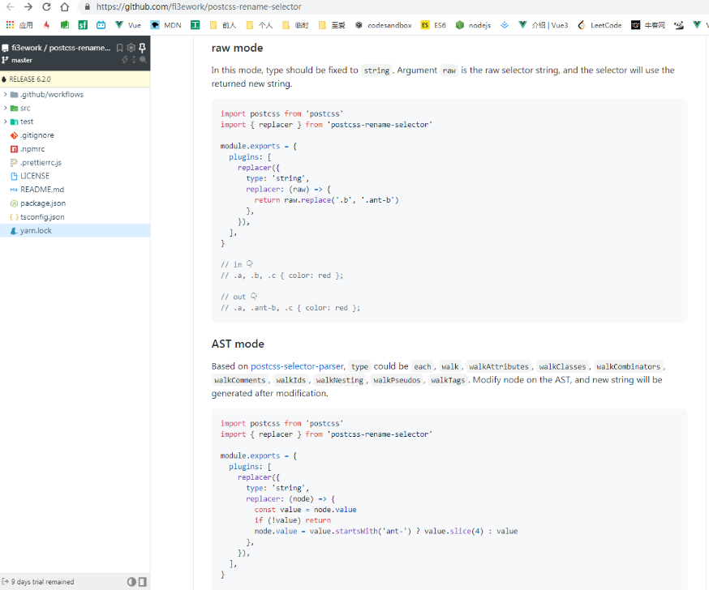This screenshot has width=709, height=590.
Task: Click the lightning bolt icon in sidebar header
Action: pyautogui.click(x=125, y=60)
